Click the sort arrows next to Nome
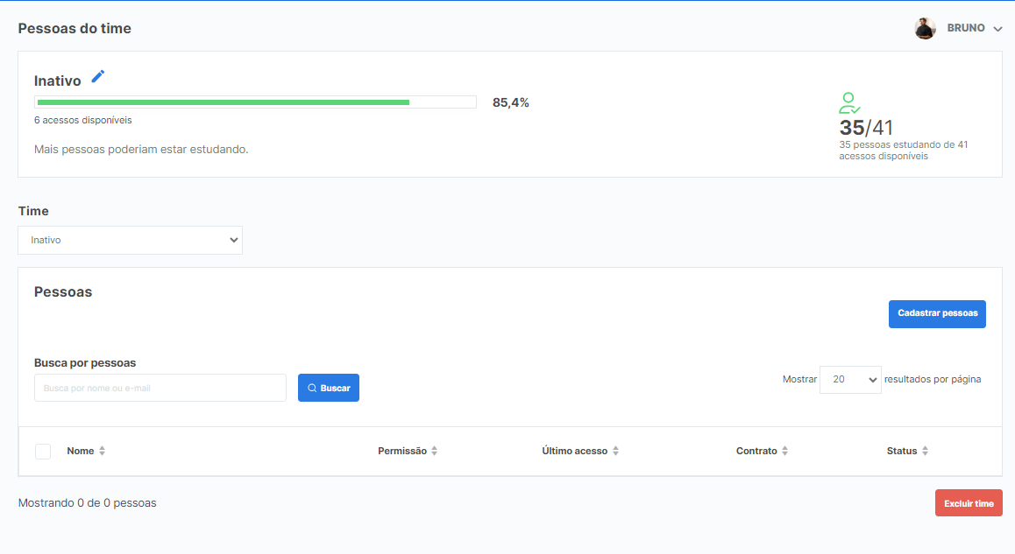This screenshot has height=554, width=1015. point(102,451)
